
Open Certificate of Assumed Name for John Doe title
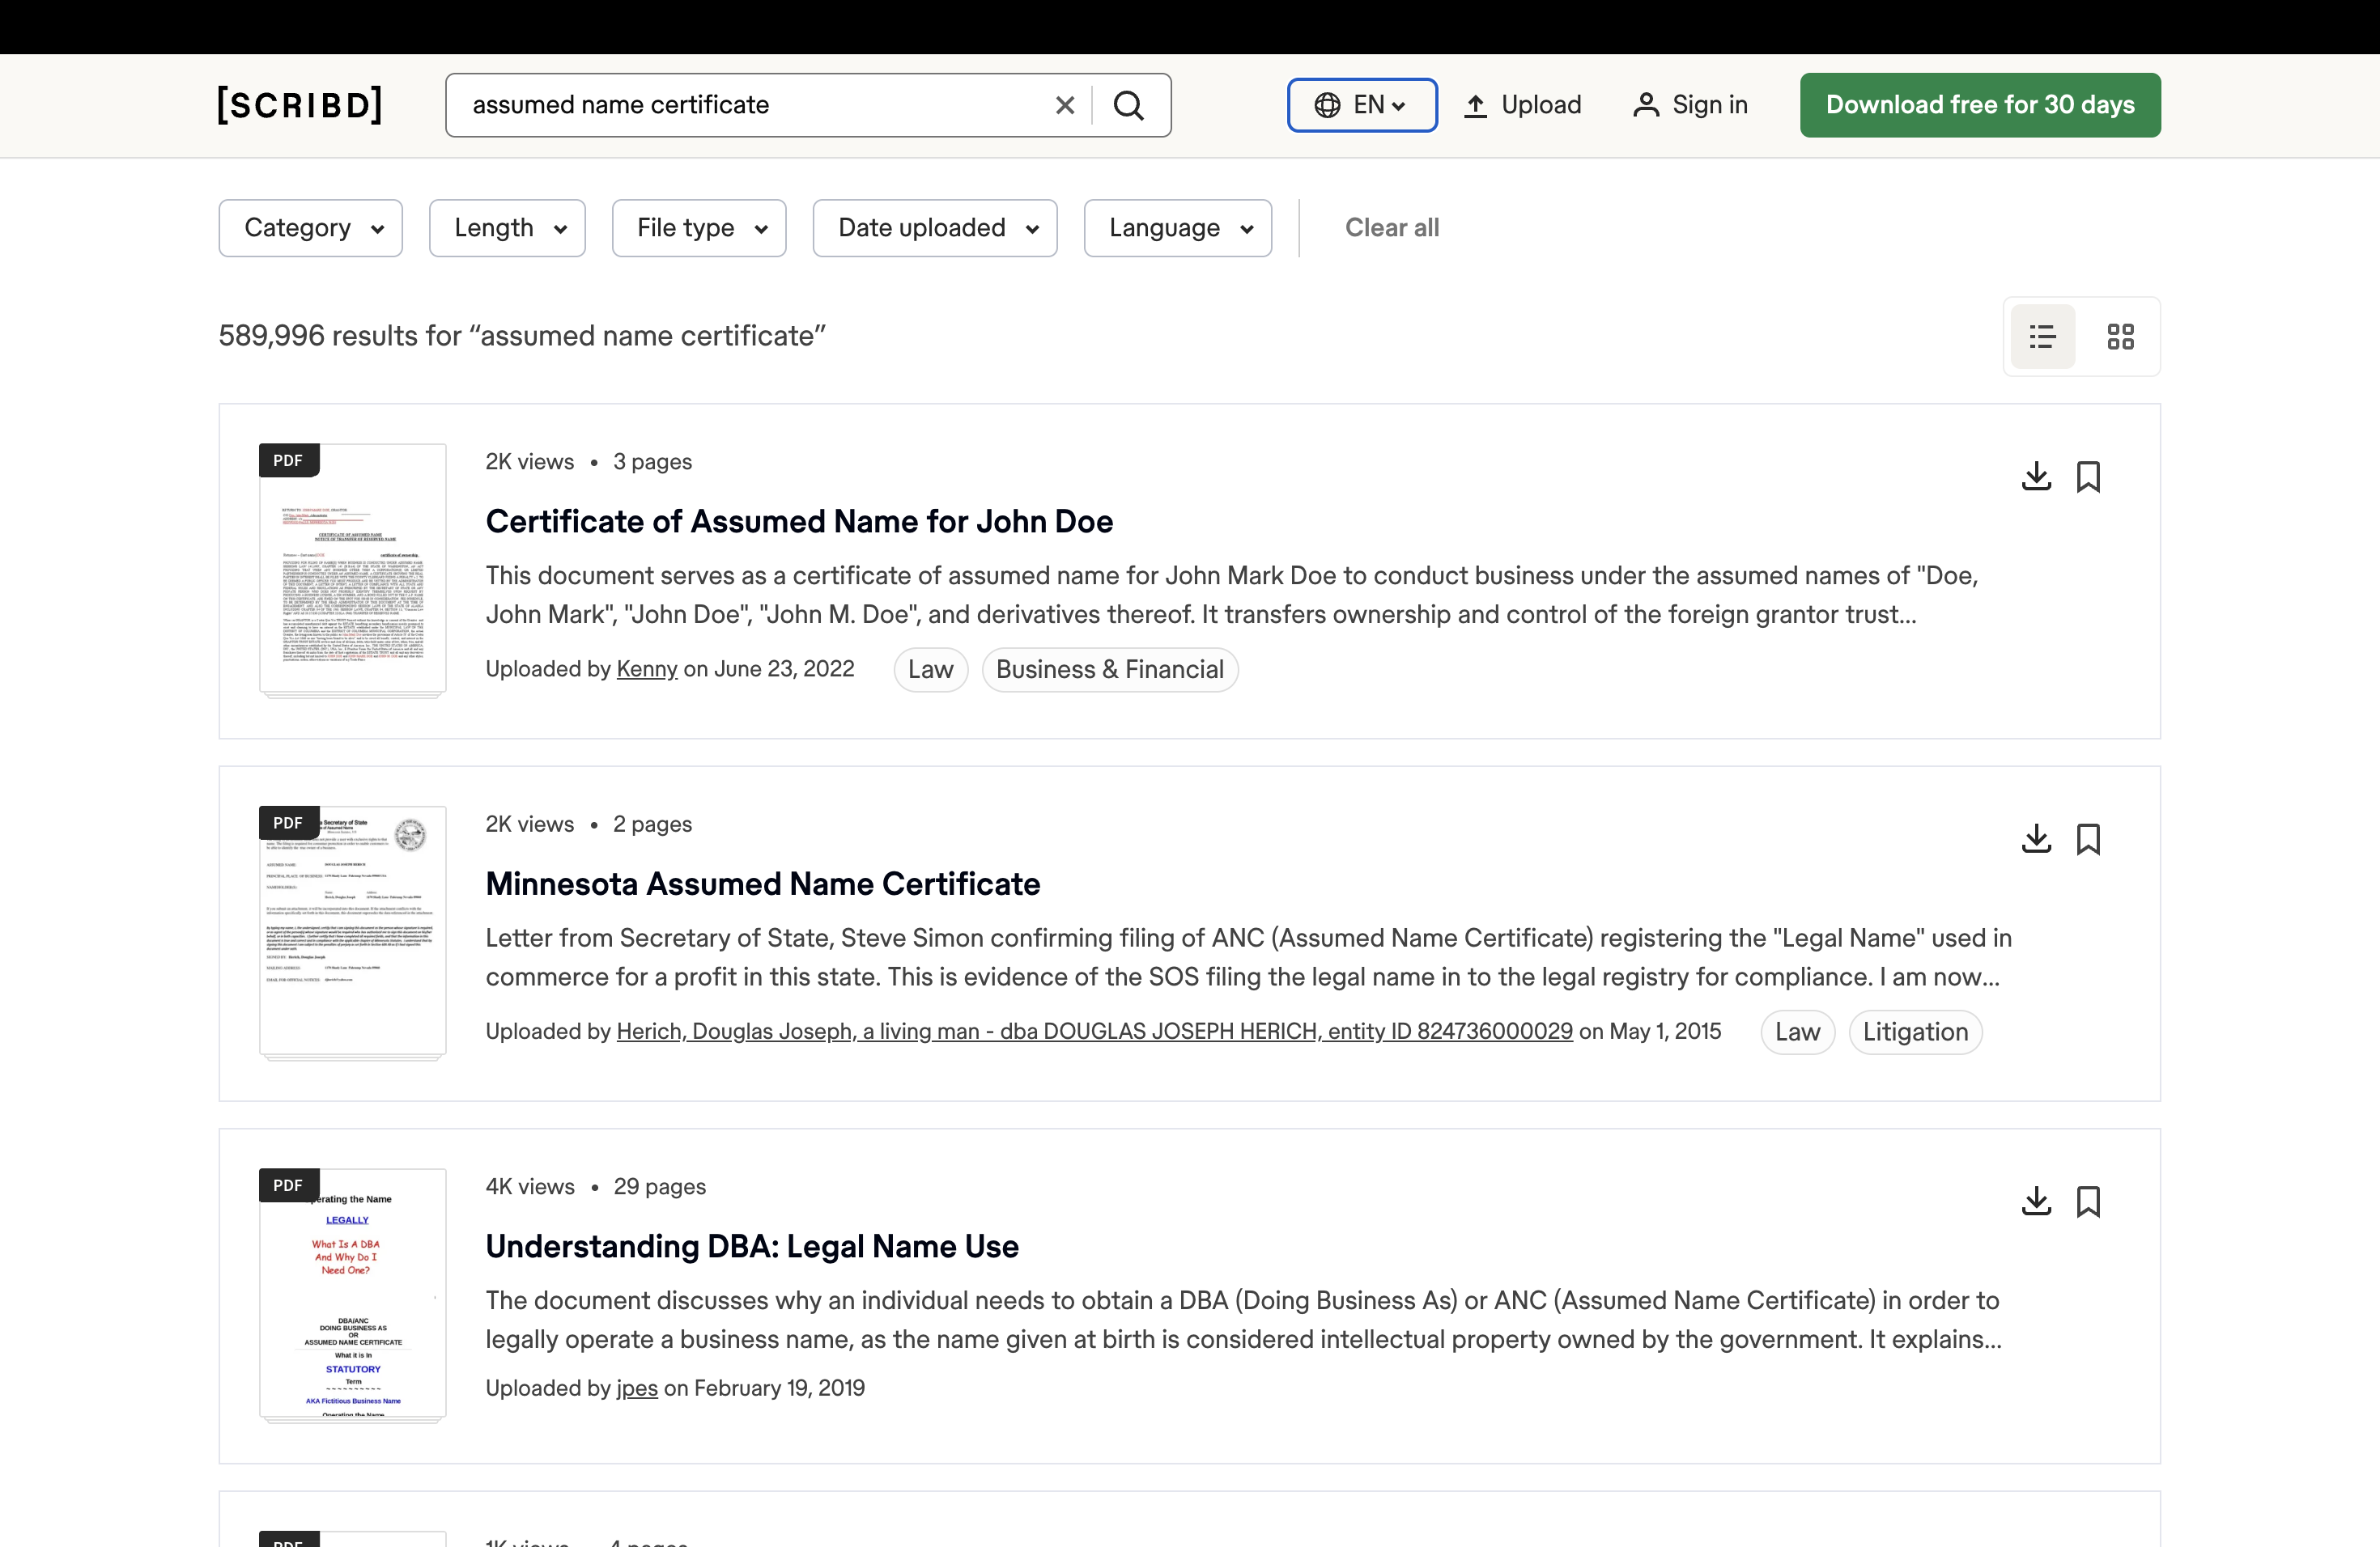coord(799,522)
